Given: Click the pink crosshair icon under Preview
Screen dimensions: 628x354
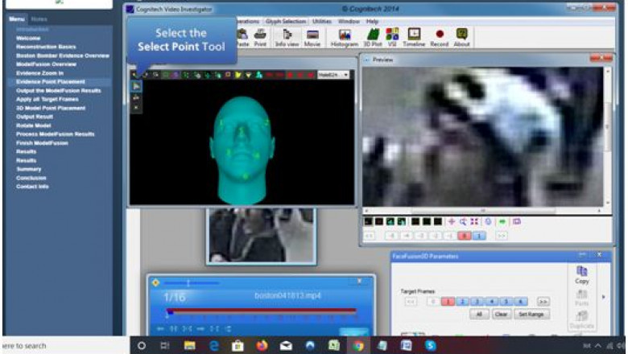Looking at the screenshot, I should click(x=452, y=221).
